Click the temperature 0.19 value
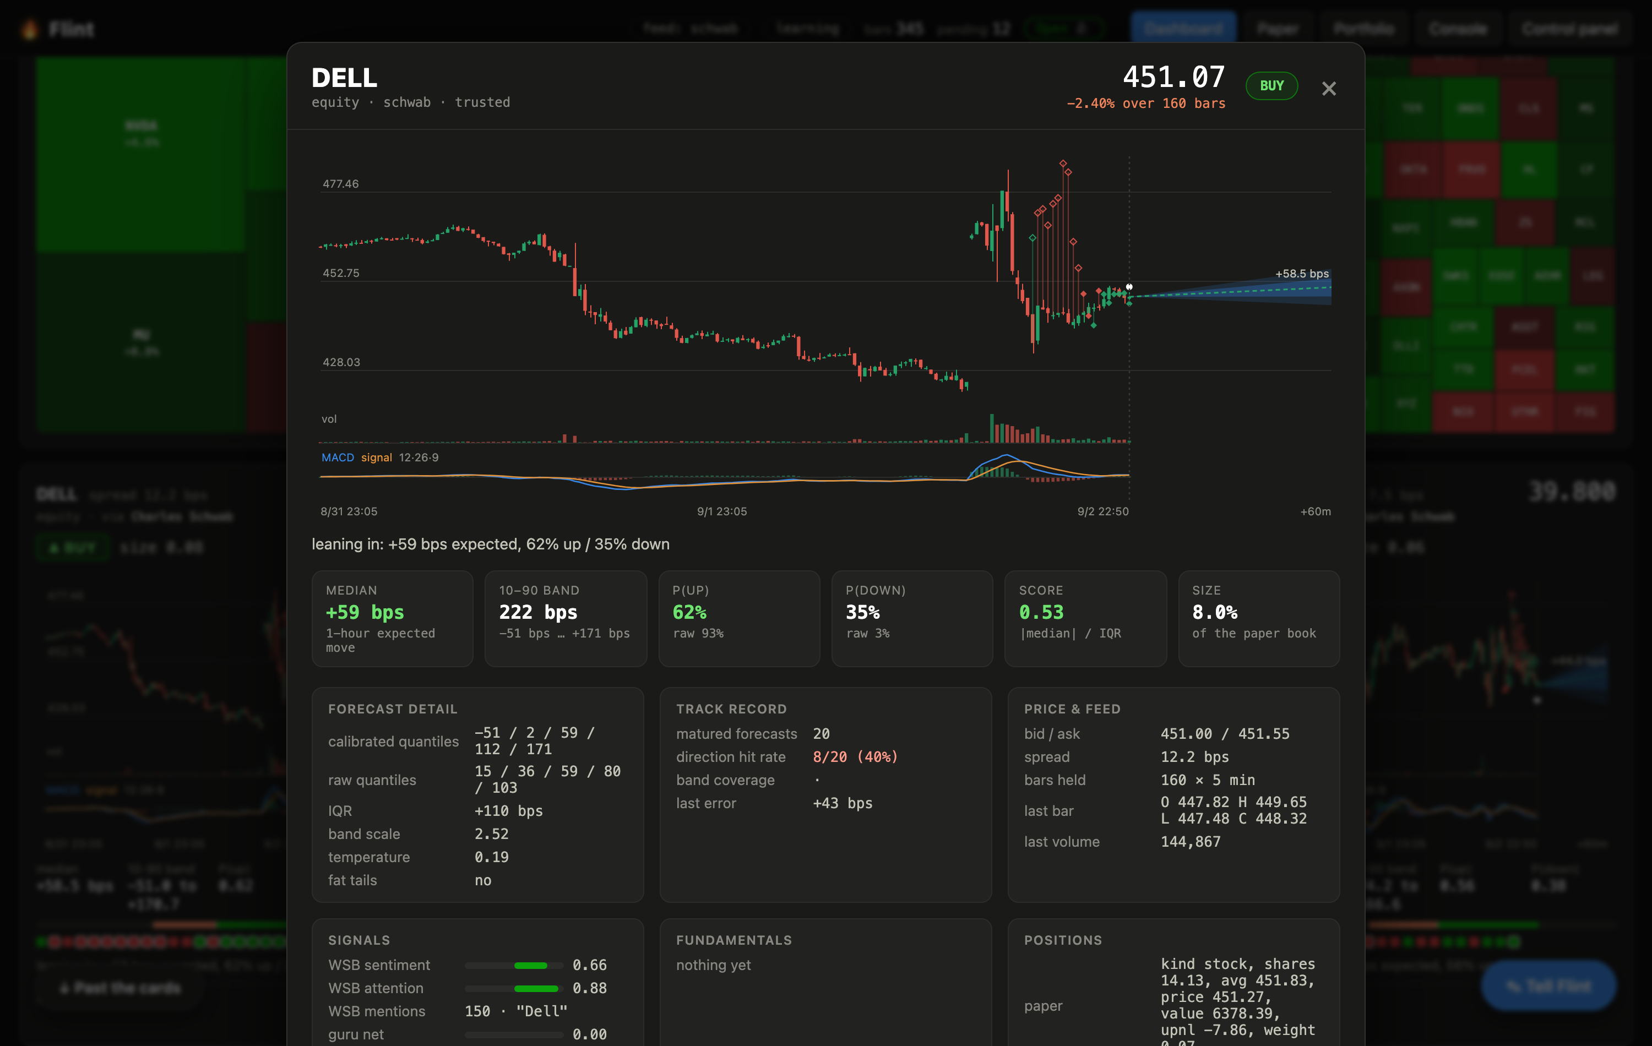 tap(491, 857)
